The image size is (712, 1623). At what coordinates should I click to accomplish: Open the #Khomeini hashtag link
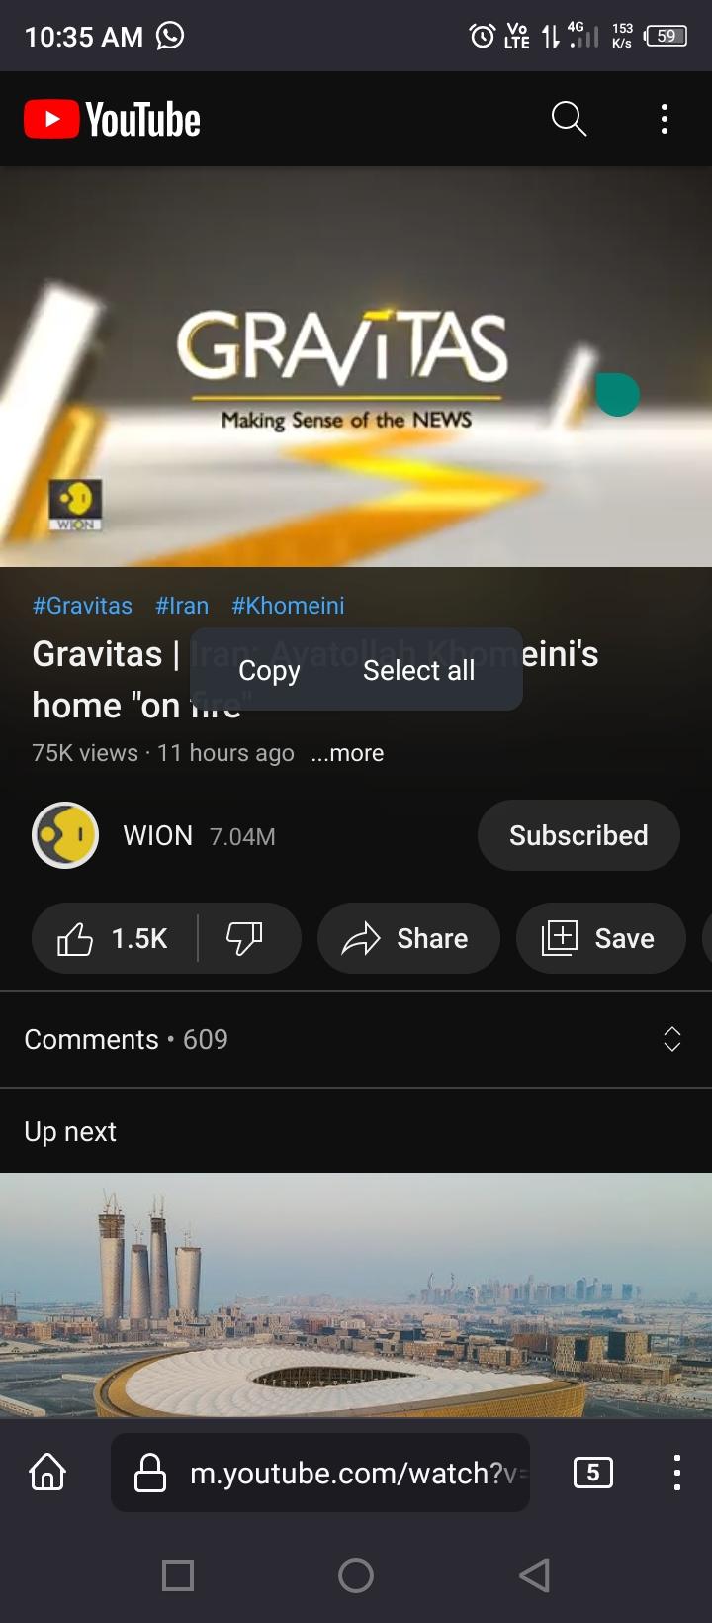(x=288, y=606)
